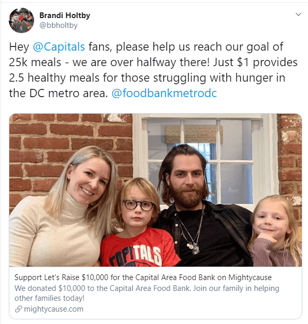Click the child wearing glasses in photo

[138, 222]
